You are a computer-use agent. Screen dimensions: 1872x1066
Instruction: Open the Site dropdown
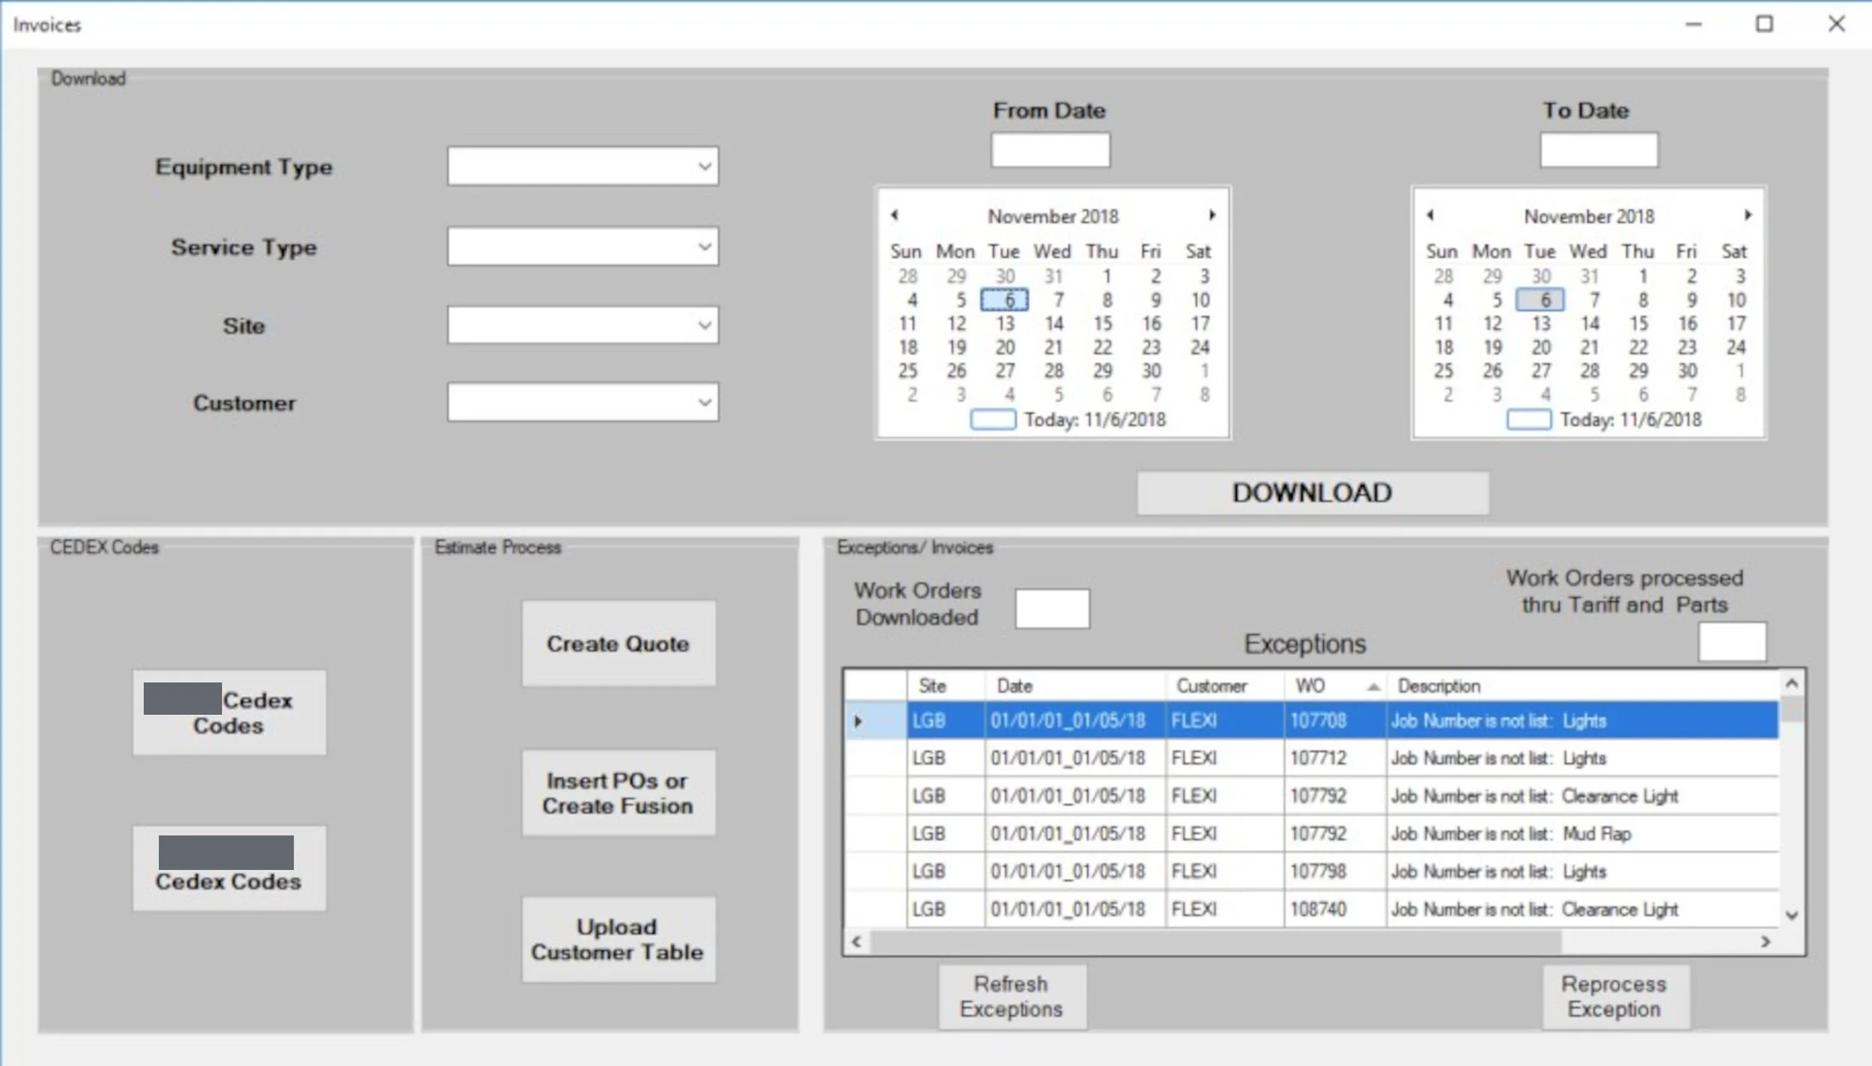tap(704, 325)
